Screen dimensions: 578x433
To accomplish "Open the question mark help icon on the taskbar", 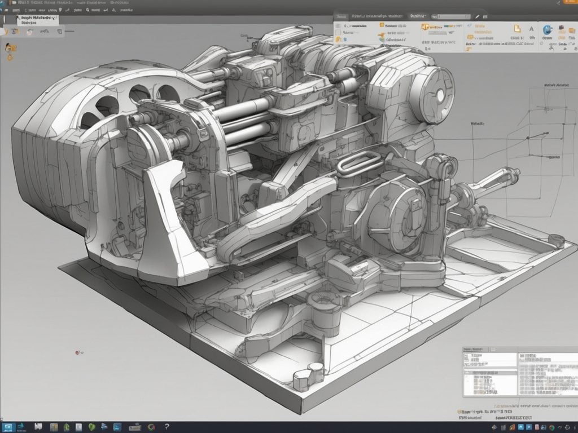I will tap(167, 427).
